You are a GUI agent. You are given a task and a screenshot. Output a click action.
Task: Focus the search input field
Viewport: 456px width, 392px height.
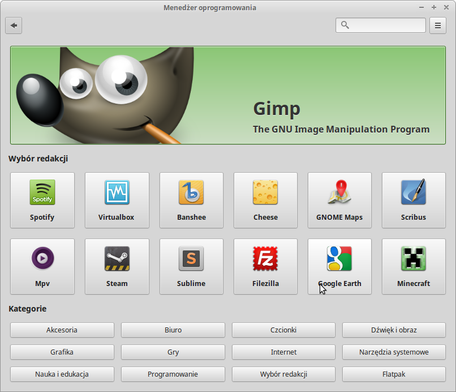click(381, 25)
